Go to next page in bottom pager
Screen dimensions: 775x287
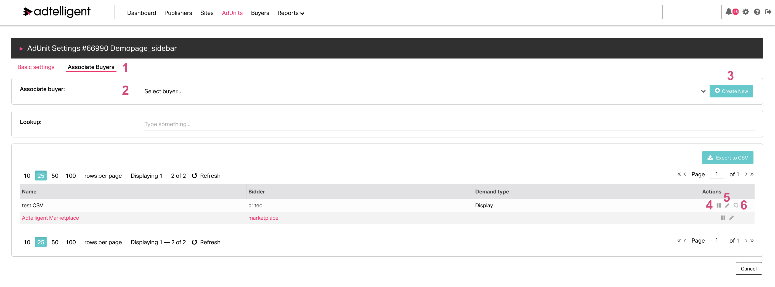[x=746, y=241]
